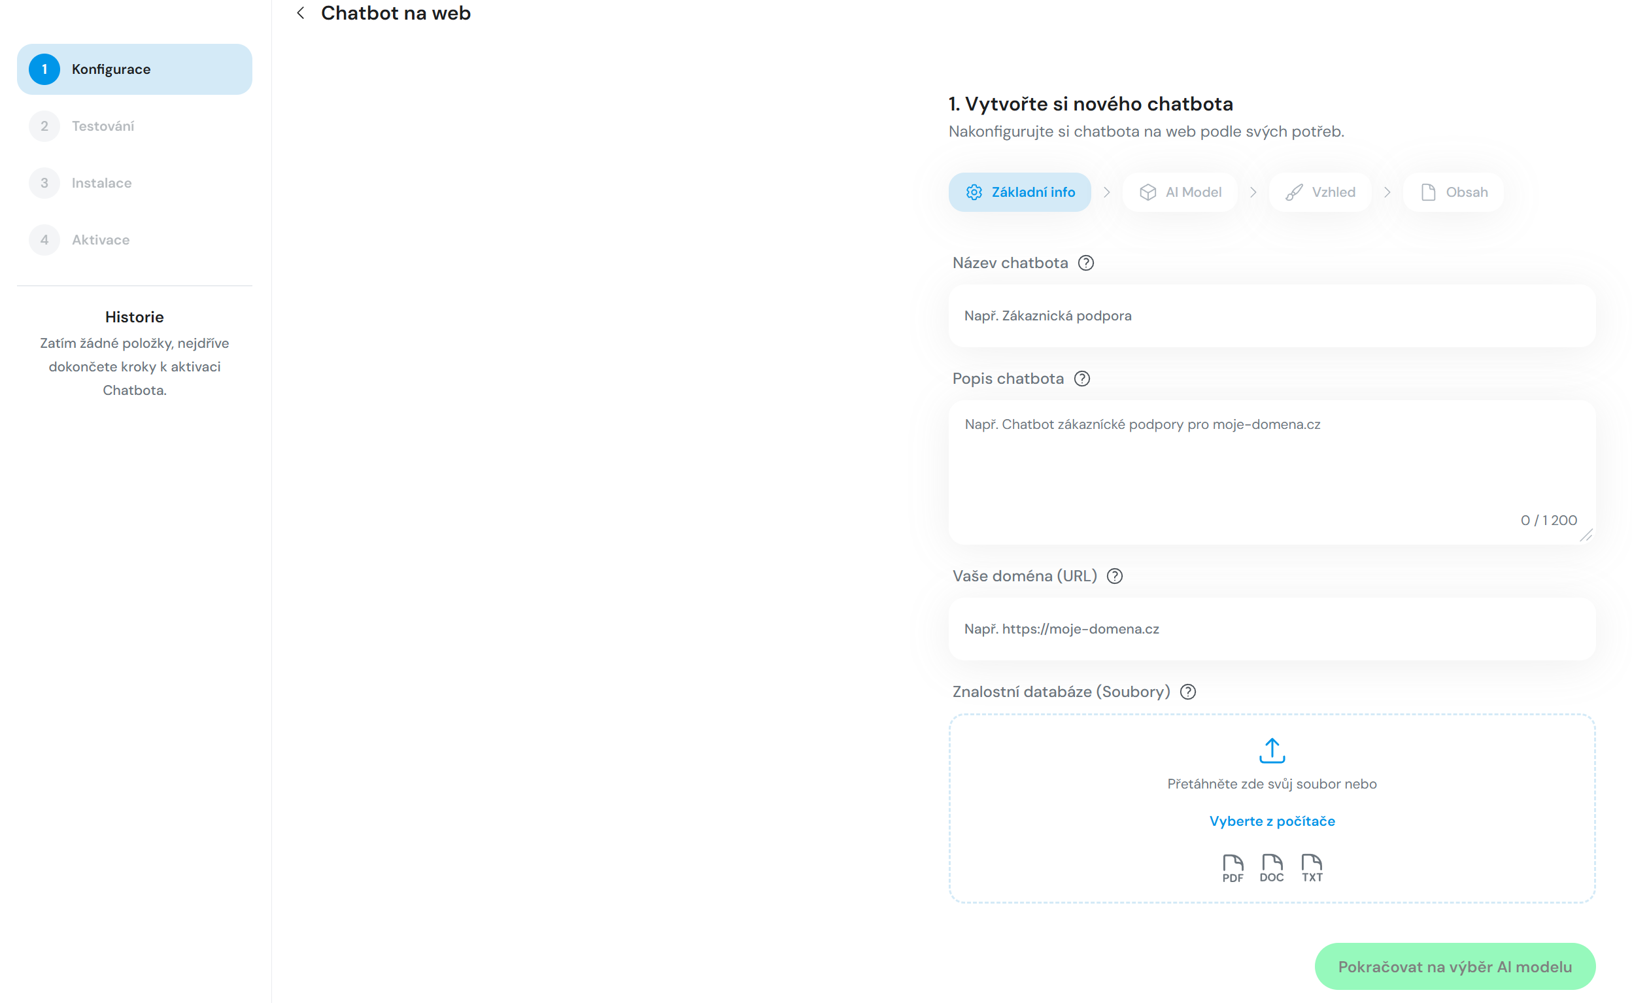The image size is (1632, 1003).
Task: Open help for Popis chatbota
Action: pyautogui.click(x=1081, y=379)
